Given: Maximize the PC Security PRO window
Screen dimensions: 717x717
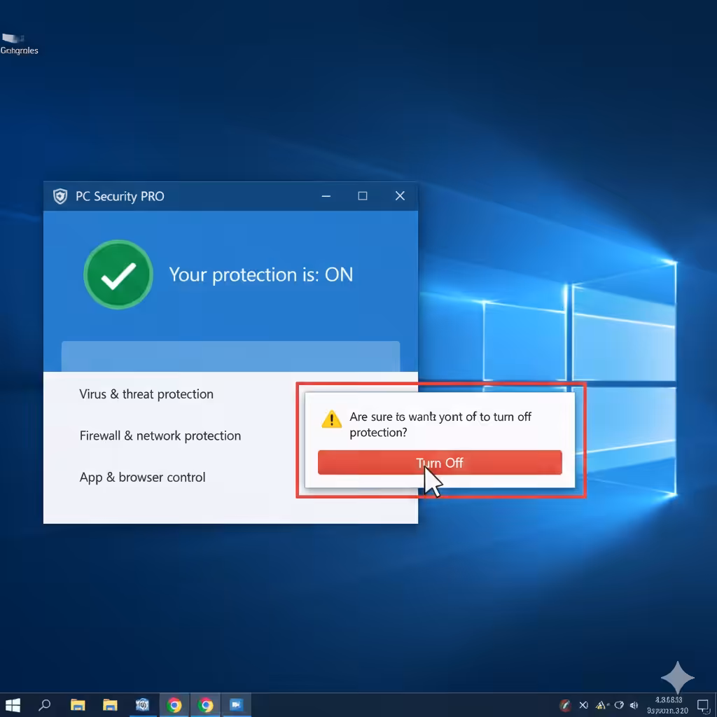Looking at the screenshot, I should (363, 196).
